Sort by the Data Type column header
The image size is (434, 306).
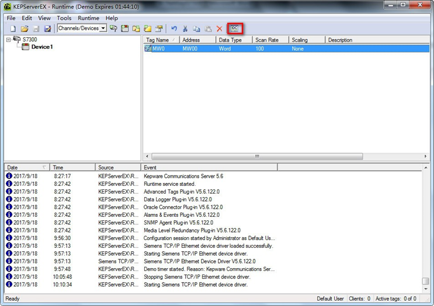click(x=234, y=40)
